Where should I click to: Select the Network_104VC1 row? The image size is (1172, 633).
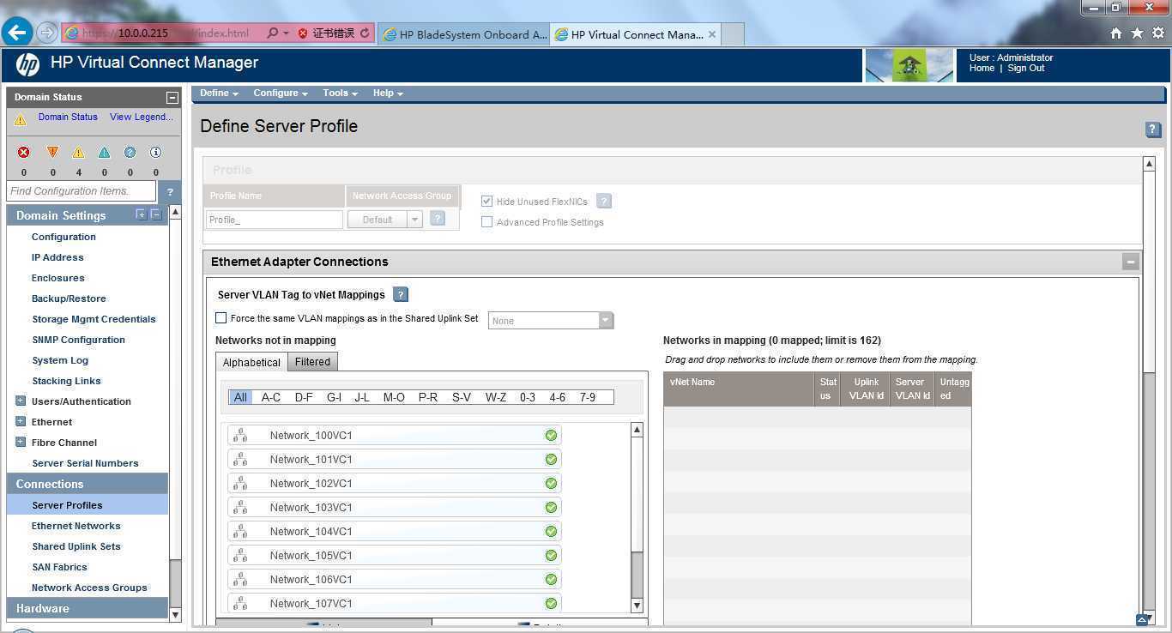(395, 531)
